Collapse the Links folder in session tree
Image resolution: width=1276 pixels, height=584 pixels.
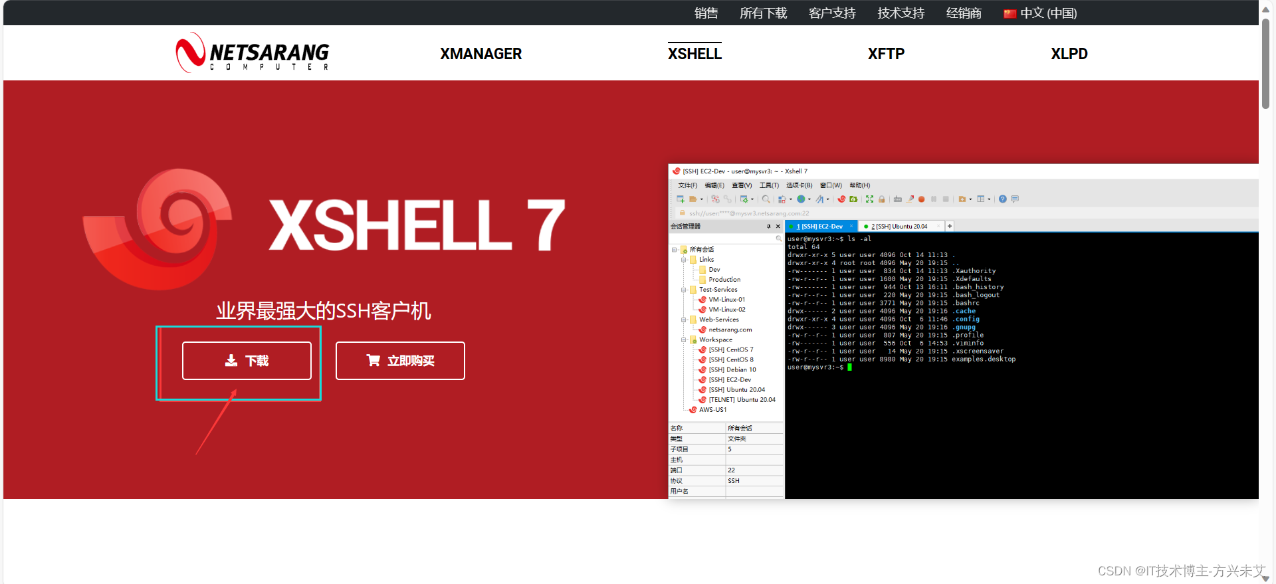coord(683,260)
